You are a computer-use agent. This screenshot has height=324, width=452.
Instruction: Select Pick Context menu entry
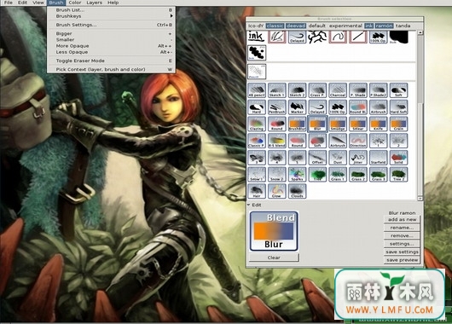coord(111,69)
